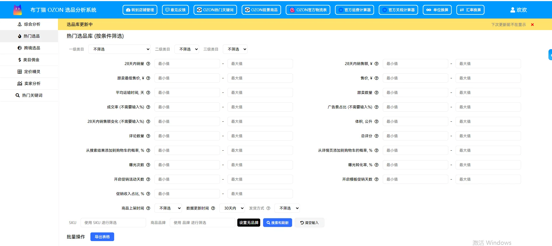
Task: Focus the SKU filter input field
Action: tap(113, 223)
